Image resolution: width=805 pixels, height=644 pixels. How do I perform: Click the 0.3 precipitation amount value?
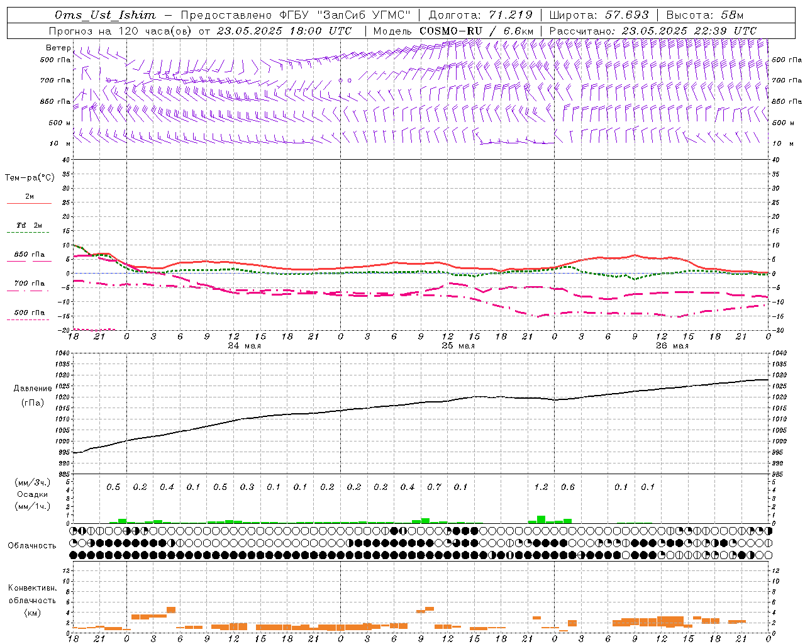[x=247, y=487]
